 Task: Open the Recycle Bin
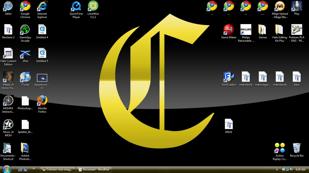pyautogui.click(x=297, y=148)
